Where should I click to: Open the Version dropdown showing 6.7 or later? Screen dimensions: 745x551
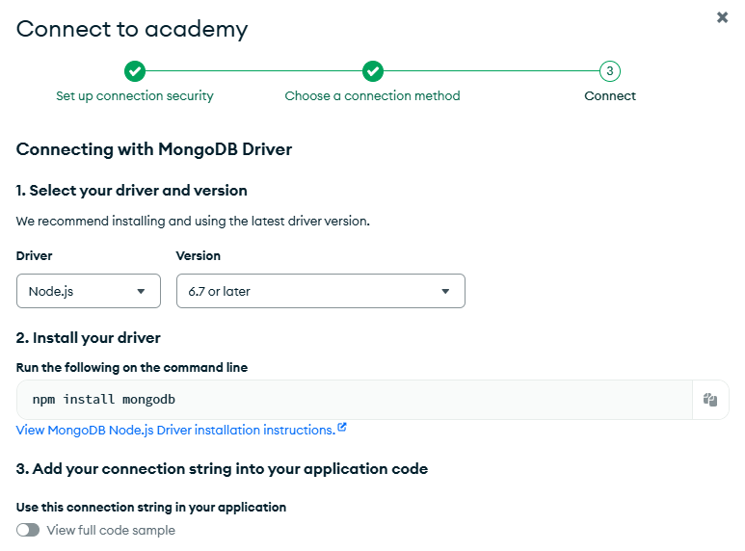321,291
